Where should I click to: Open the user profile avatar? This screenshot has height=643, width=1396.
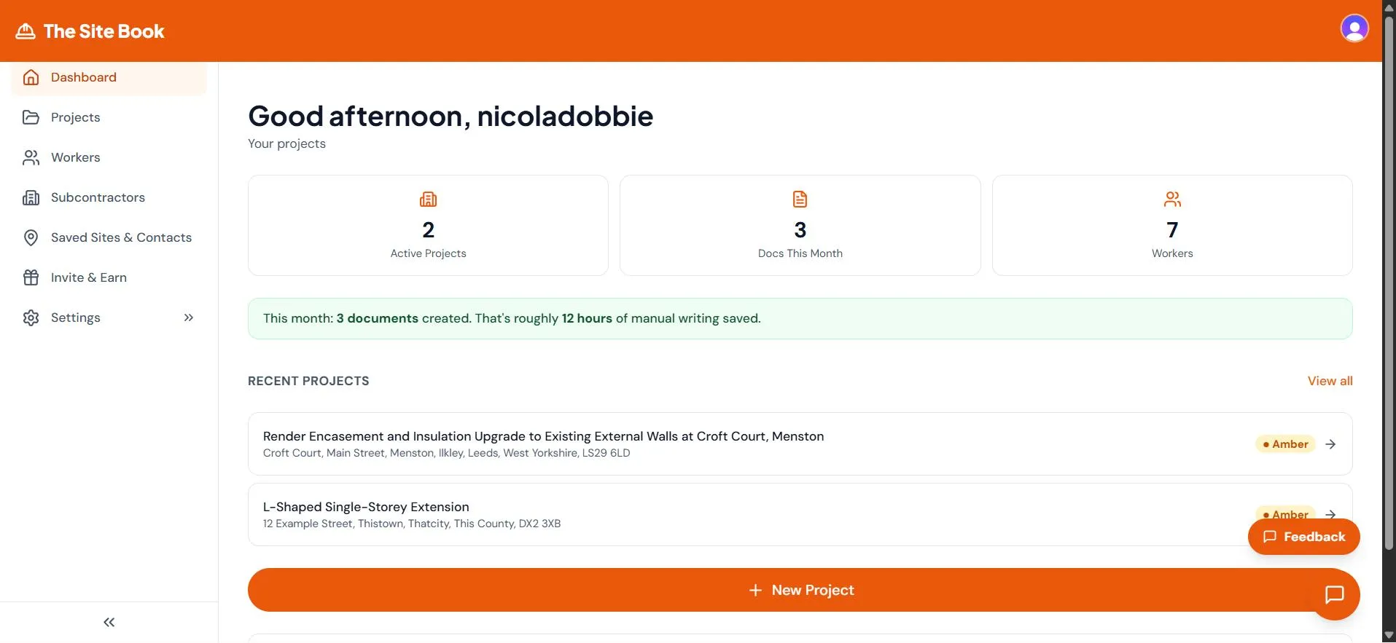1354,29
